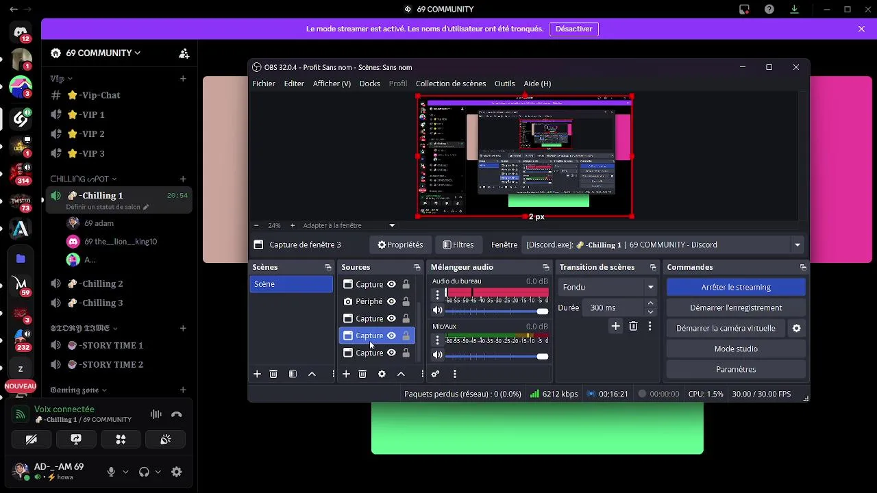Collapse the Vip channel category

click(61, 79)
